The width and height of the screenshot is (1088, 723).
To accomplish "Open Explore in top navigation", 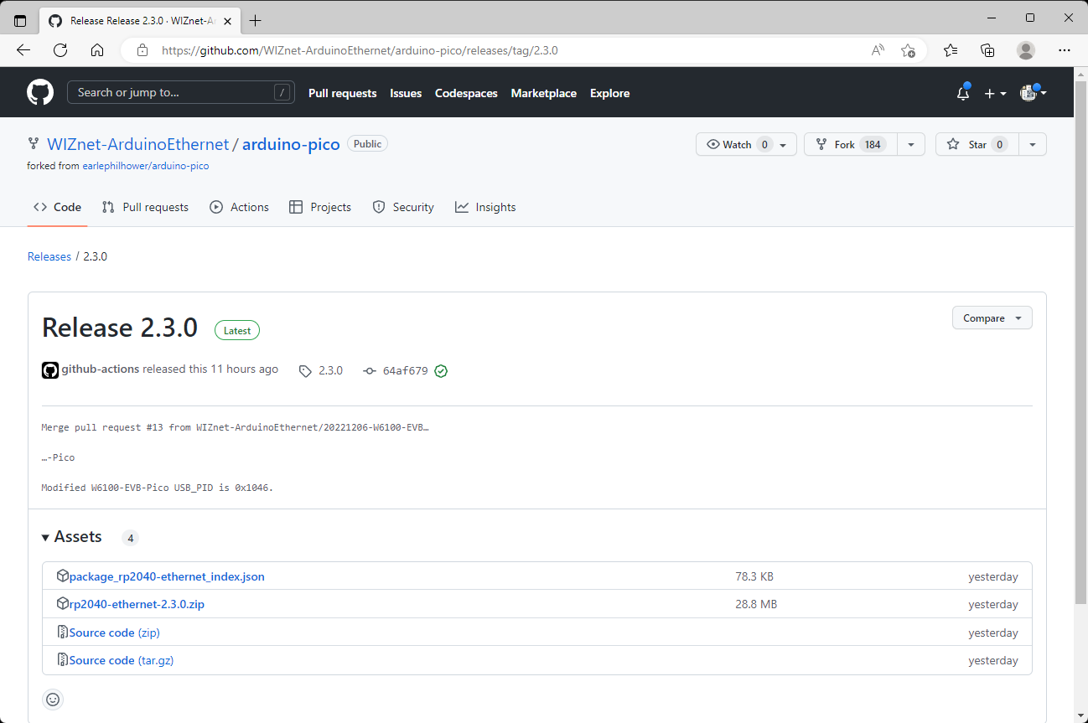I will point(609,93).
